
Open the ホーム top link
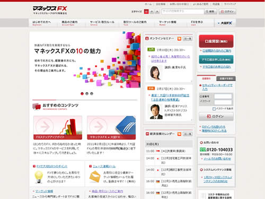point(148,4)
